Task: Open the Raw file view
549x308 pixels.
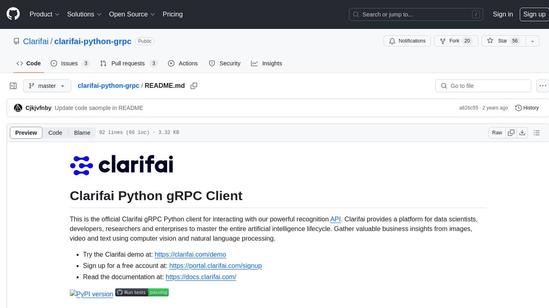Action: pos(497,133)
